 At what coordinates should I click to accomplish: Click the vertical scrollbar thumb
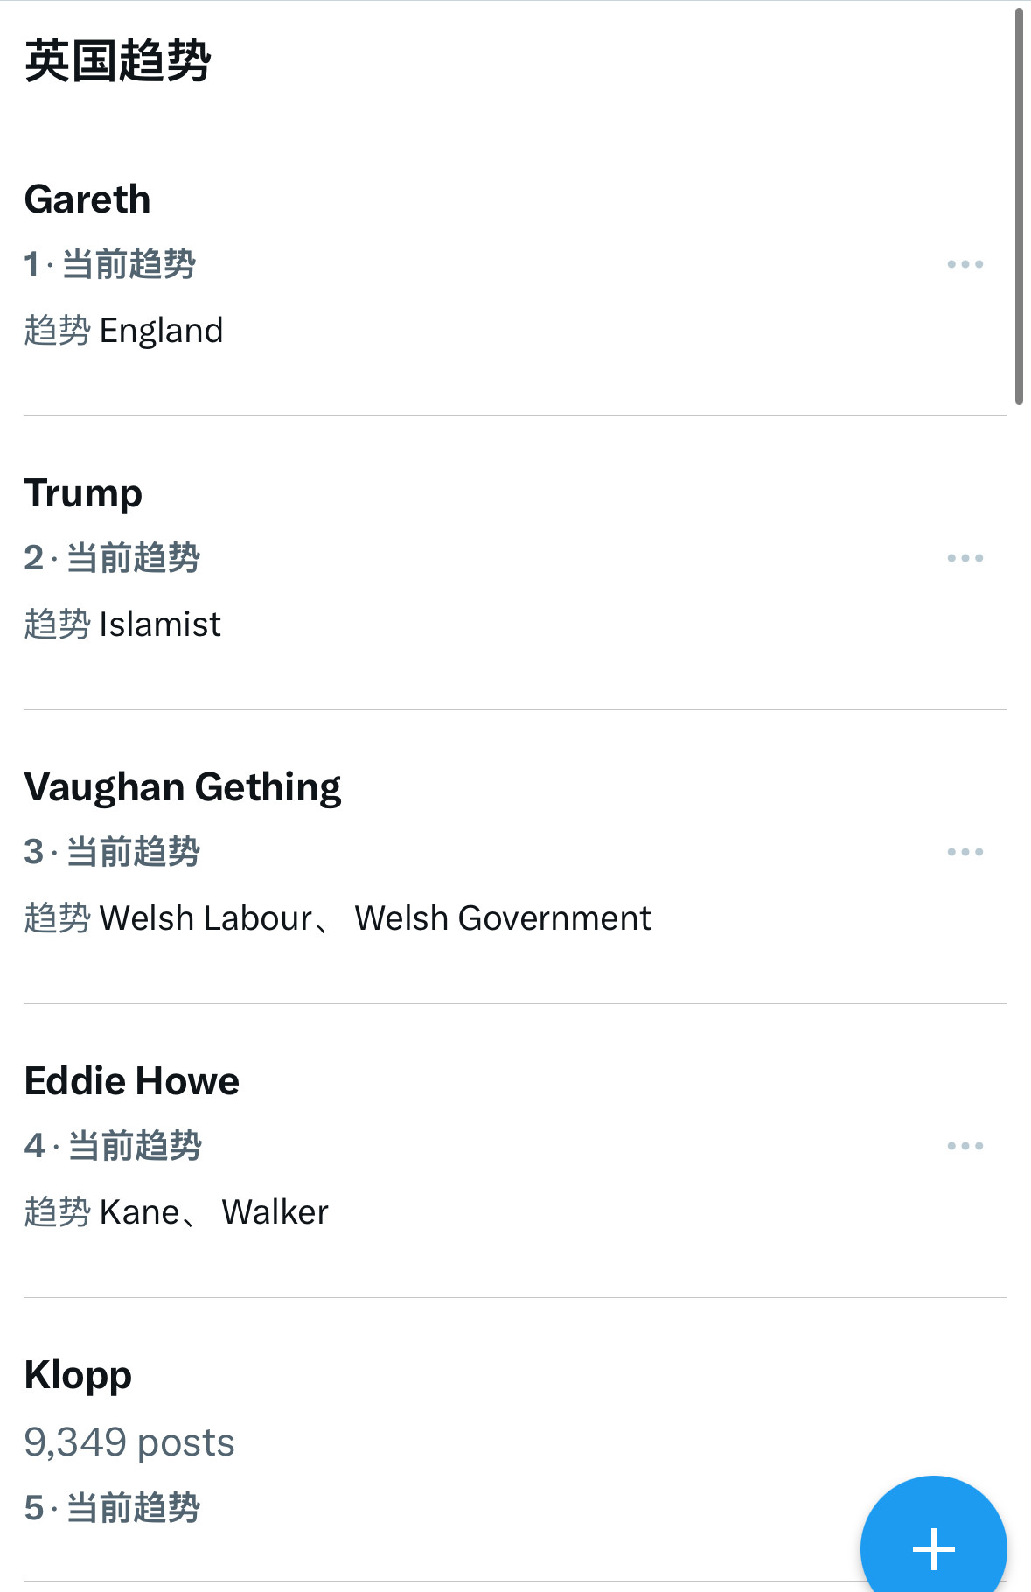1019,206
